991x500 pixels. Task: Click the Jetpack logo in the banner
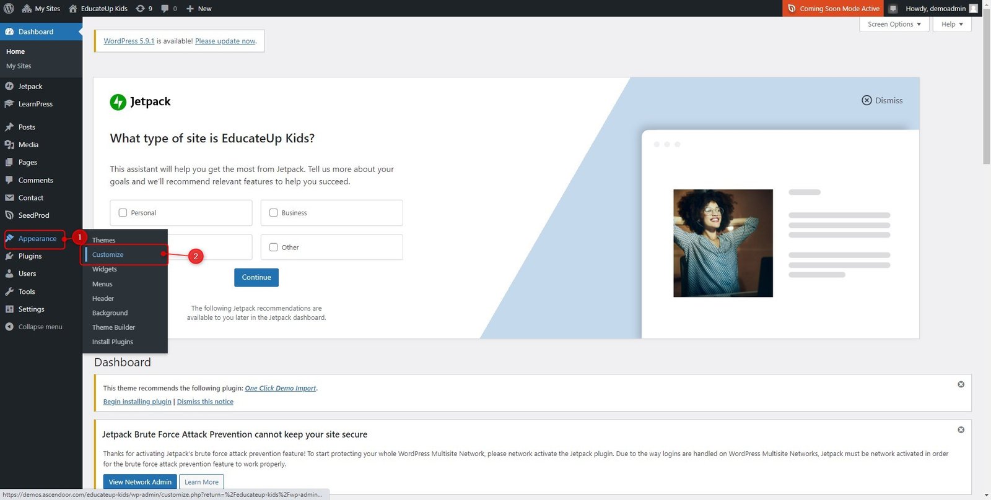[140, 101]
